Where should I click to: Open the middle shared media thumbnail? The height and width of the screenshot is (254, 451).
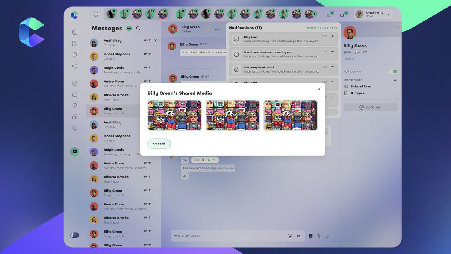(x=233, y=115)
